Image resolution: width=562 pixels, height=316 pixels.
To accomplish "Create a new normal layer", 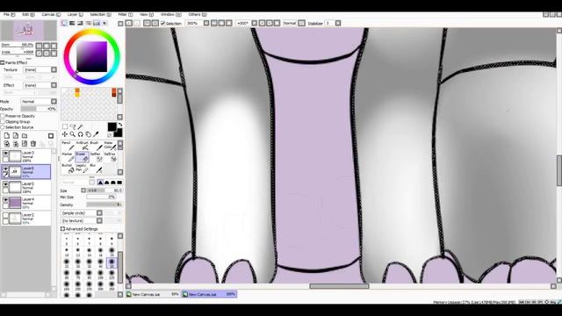I will click(7, 136).
